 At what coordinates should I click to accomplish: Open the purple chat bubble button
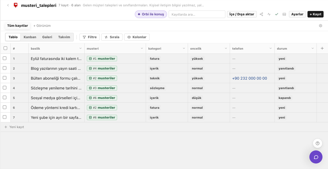tap(316, 157)
